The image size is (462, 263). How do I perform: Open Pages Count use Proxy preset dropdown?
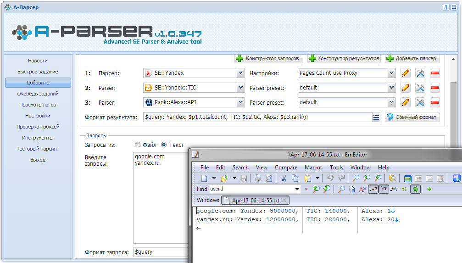(391, 73)
